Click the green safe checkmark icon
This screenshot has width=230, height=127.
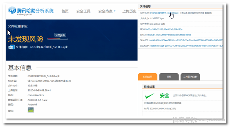coord(150,96)
